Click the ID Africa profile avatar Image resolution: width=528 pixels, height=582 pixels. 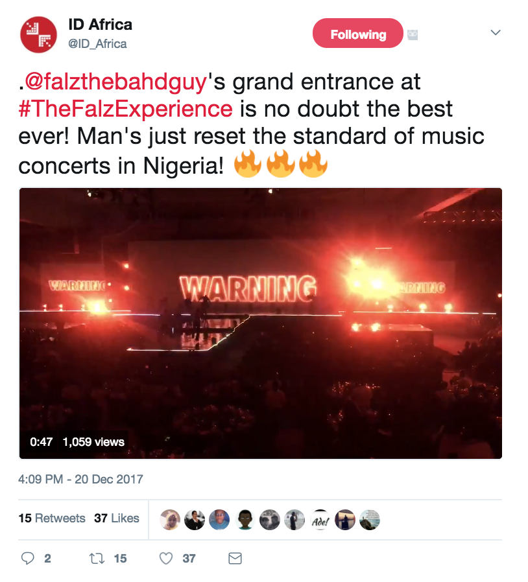[x=40, y=34]
